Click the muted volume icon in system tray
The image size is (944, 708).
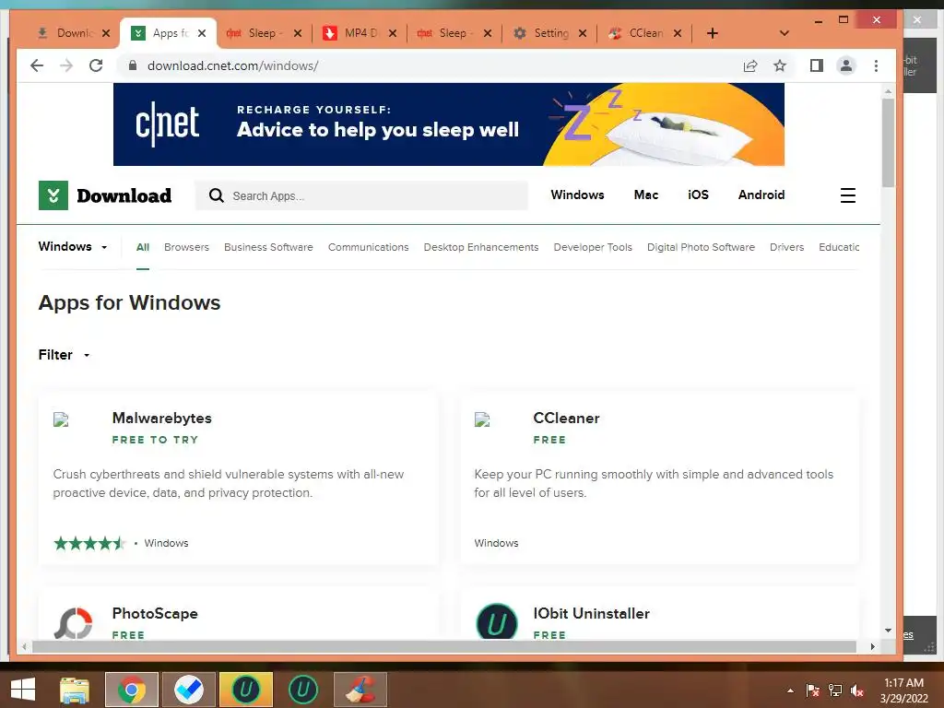coord(856,690)
